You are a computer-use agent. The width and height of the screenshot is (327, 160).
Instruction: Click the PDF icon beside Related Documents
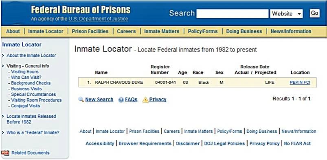click(5, 153)
